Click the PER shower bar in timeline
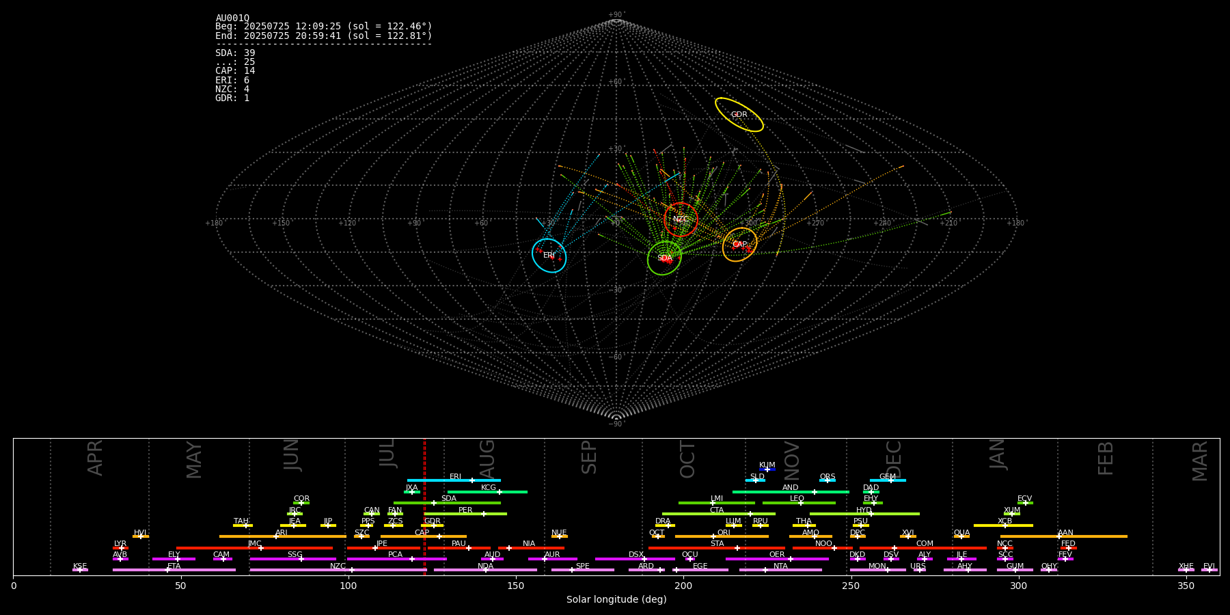 [x=465, y=514]
